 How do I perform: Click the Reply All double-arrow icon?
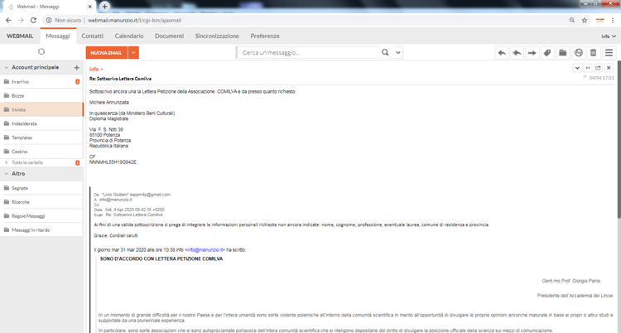coord(517,53)
